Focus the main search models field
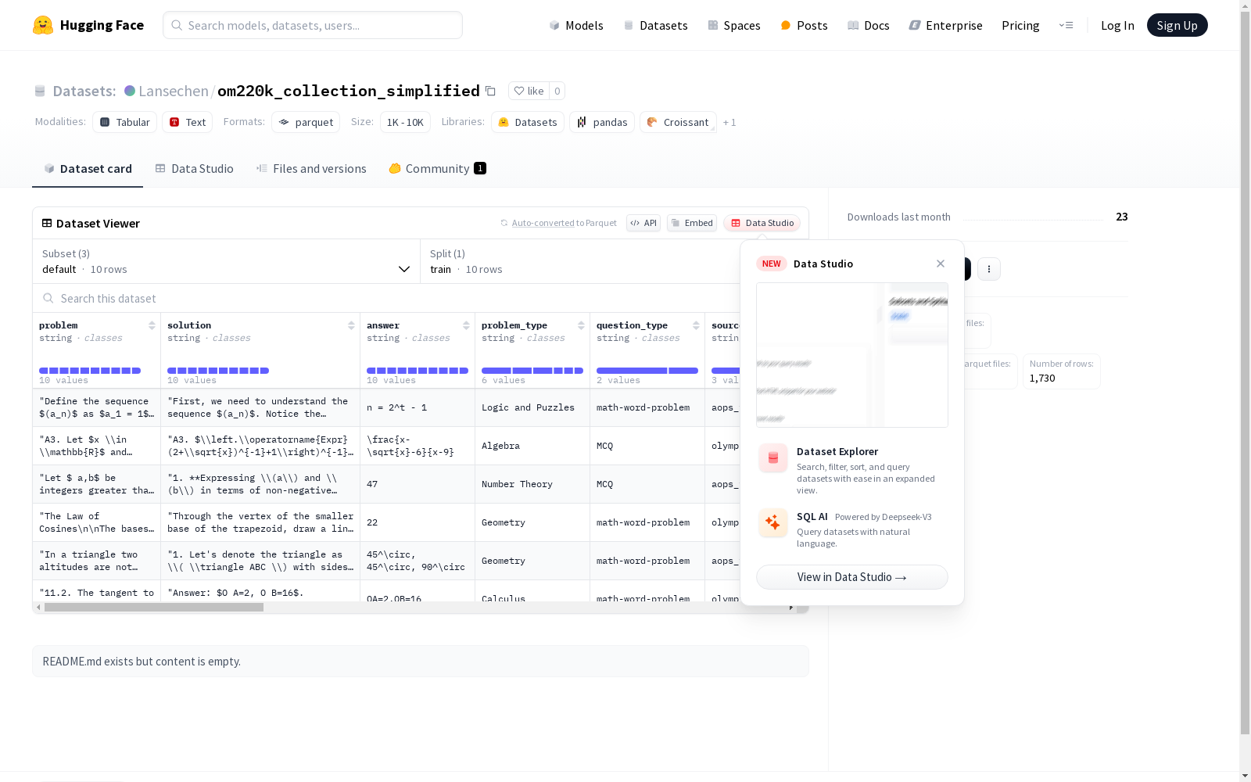 pos(313,25)
